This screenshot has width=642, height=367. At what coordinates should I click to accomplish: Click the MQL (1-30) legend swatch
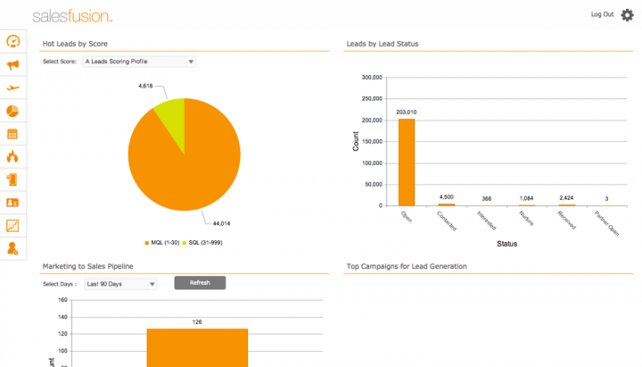coord(146,243)
